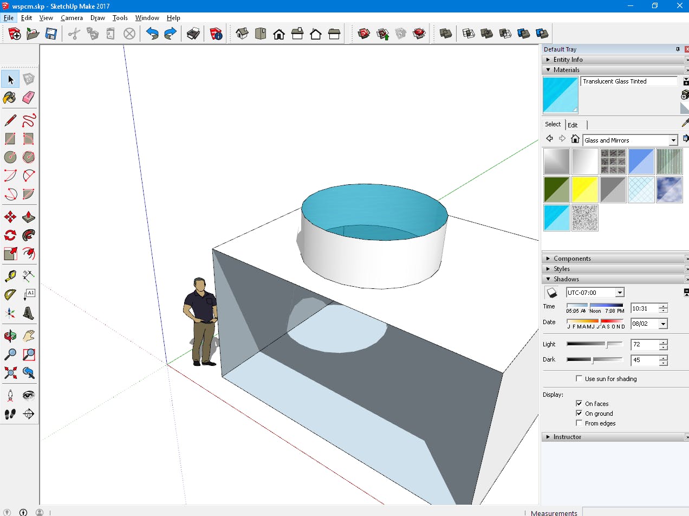Screen dimensions: 689x516
Task: Uncheck the On faces display option
Action: (579, 404)
